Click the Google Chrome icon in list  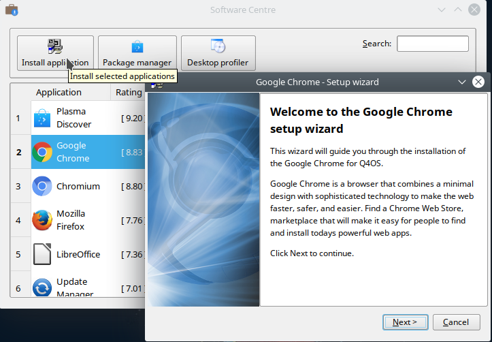42,152
